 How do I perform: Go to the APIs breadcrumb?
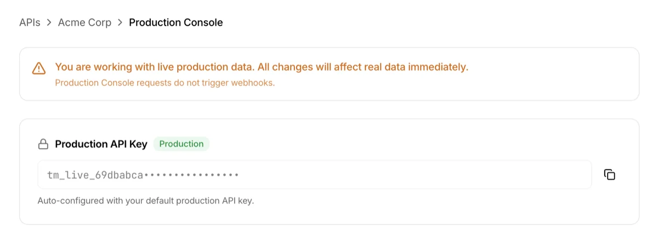tap(30, 23)
